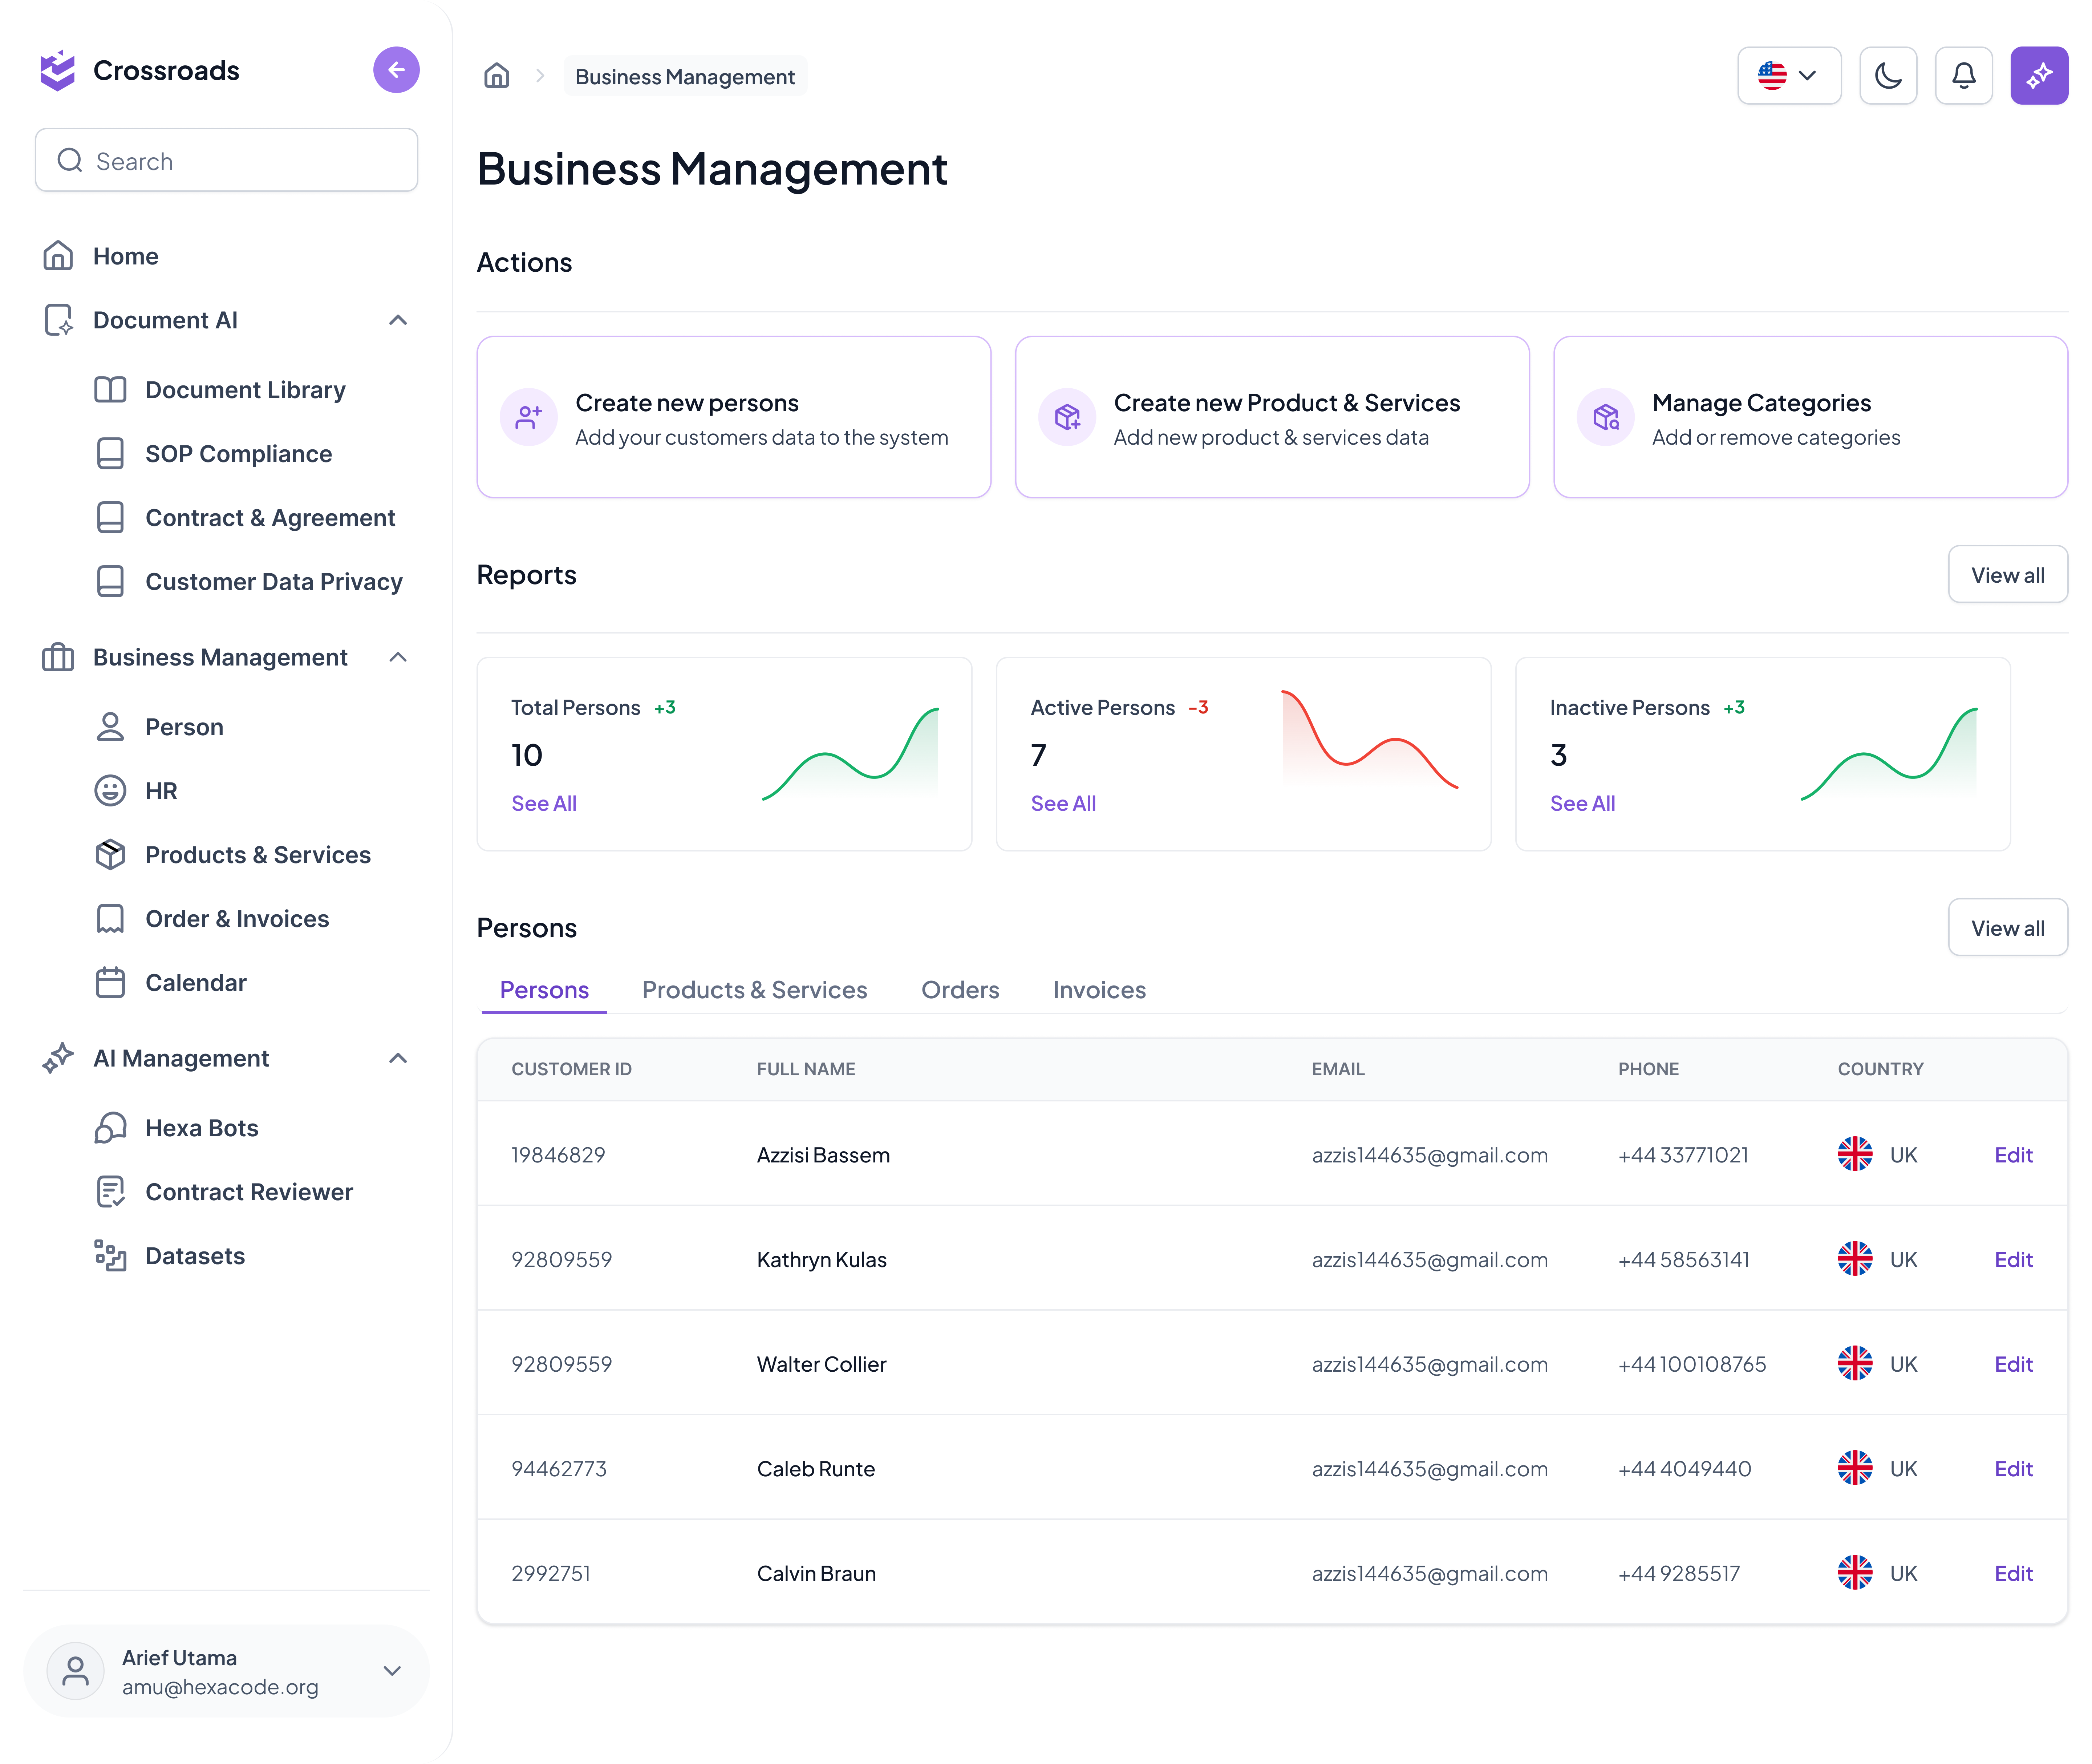Click the UK flag in Calvin Braun row
Screen dimensions: 2092x1764
click(x=1854, y=1572)
